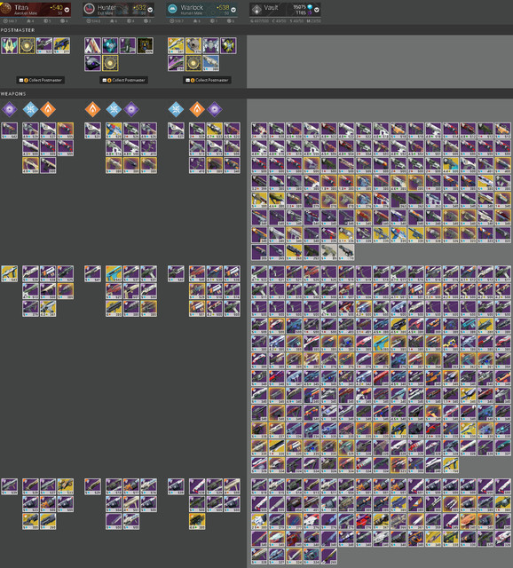Select Warlock's Solar subclass icon
513x568 pixels.
pos(197,109)
